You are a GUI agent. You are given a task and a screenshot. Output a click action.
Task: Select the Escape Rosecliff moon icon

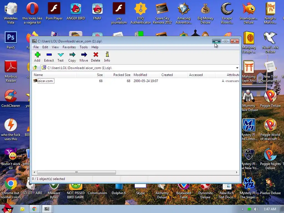(x=227, y=14)
